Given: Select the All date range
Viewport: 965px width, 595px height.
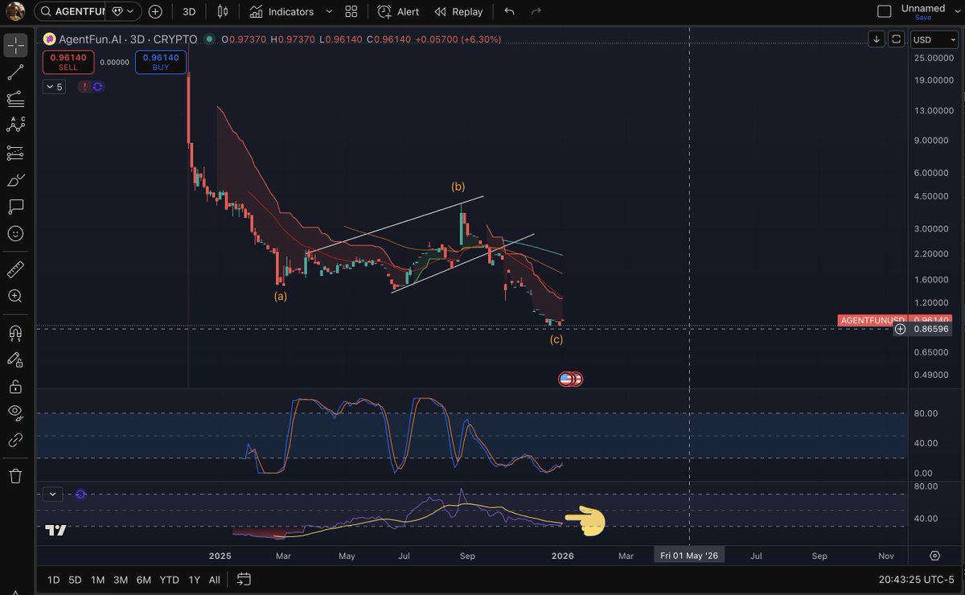Looking at the screenshot, I should 215,579.
